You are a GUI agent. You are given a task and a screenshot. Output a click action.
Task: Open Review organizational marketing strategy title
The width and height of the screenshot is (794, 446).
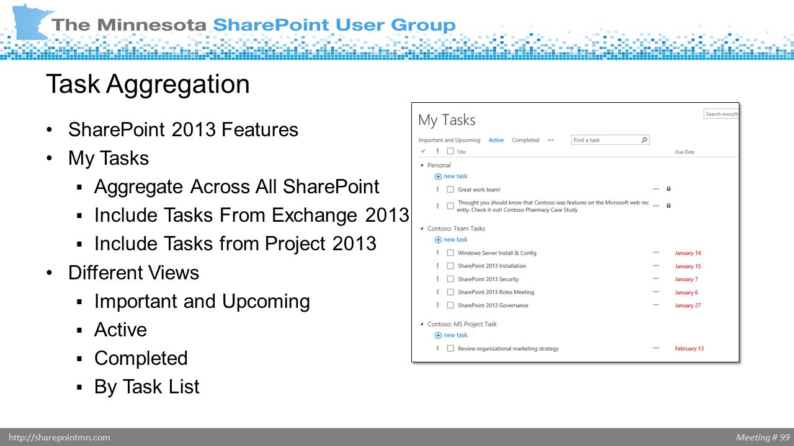(x=508, y=349)
